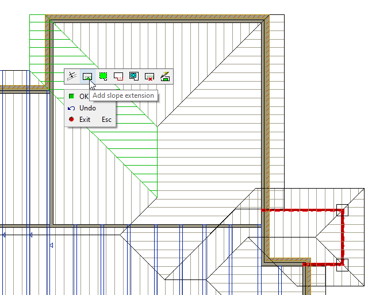Select the bottom red dashed horizontal edge
372x295 pixels.
(323, 265)
